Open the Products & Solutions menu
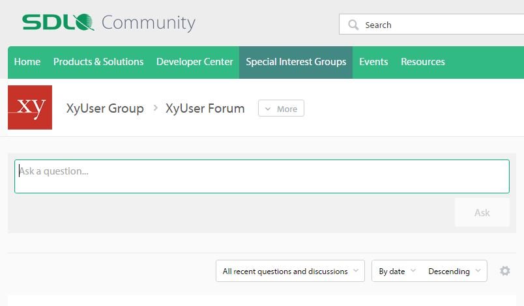The image size is (524, 306). tap(98, 62)
